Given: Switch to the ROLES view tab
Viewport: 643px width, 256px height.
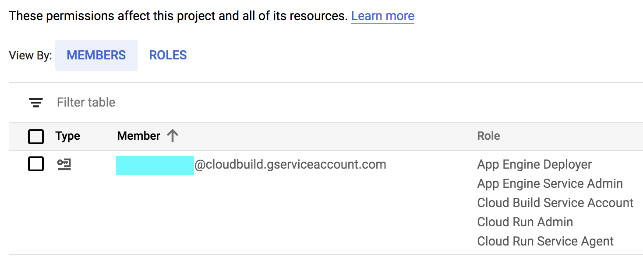Looking at the screenshot, I should pyautogui.click(x=168, y=55).
